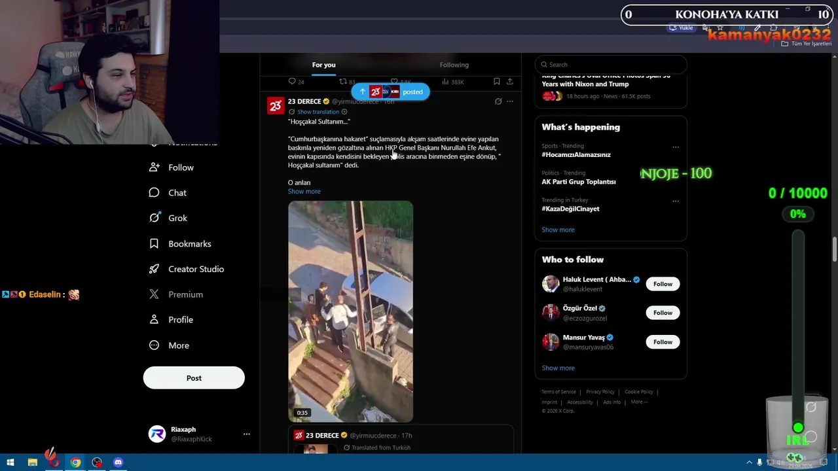Open Chat from the sidebar
The image size is (838, 471).
(168, 193)
